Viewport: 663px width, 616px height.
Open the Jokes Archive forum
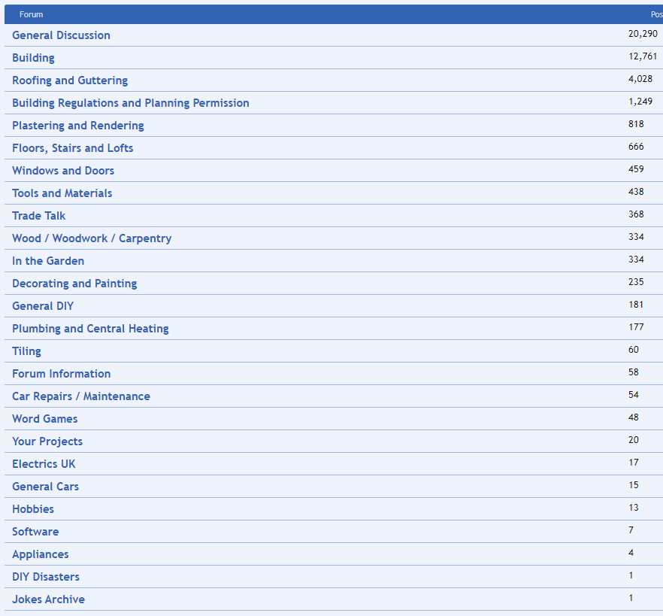(x=48, y=599)
